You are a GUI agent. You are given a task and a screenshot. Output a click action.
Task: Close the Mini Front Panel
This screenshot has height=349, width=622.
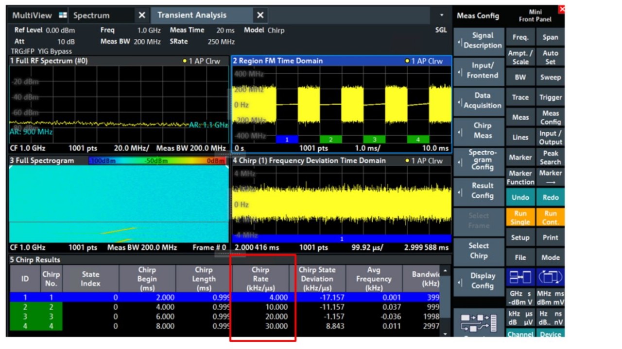pos(562,9)
